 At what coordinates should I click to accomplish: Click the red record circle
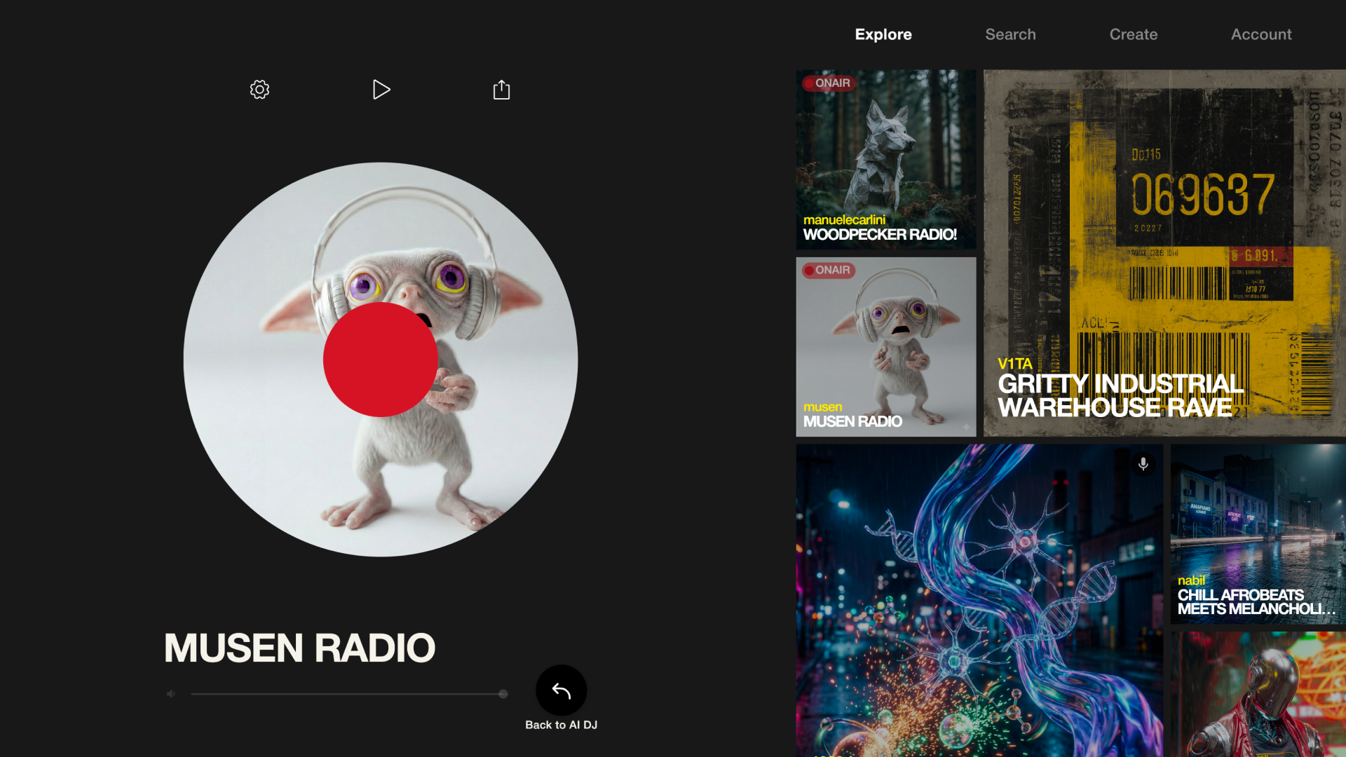coord(381,360)
